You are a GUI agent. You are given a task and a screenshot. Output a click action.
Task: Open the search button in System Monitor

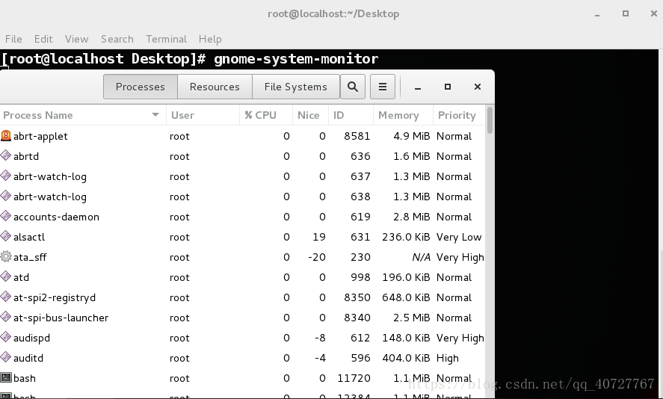pos(353,87)
